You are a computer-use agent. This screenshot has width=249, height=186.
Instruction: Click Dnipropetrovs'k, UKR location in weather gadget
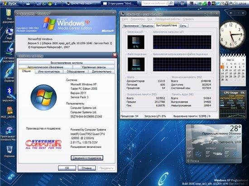tap(225, 142)
